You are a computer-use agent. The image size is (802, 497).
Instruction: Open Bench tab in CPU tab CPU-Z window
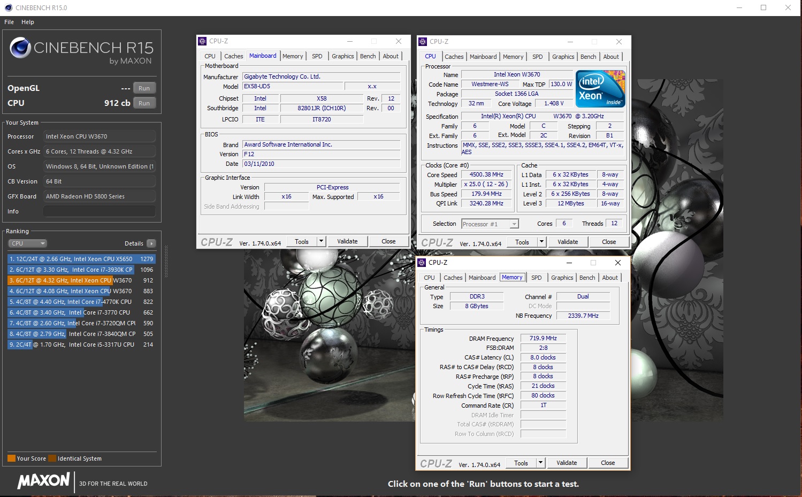tap(588, 57)
